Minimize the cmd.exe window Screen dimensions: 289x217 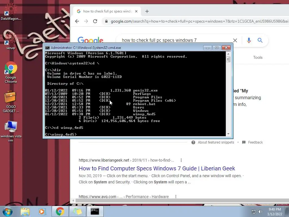tap(207, 47)
